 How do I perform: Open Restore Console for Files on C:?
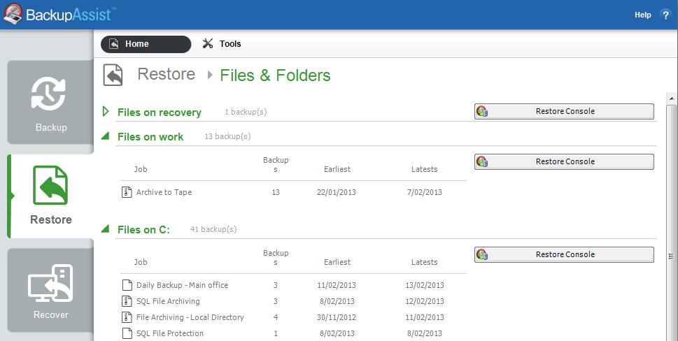pos(564,254)
